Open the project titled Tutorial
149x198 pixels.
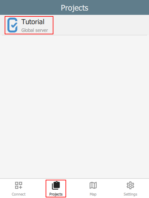pyautogui.click(x=33, y=22)
